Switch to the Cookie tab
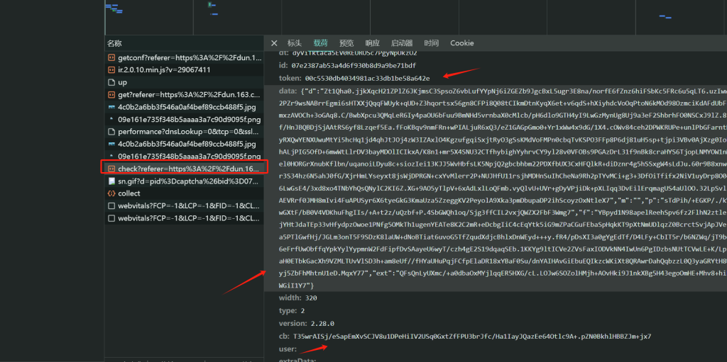The image size is (727, 362). 461,43
